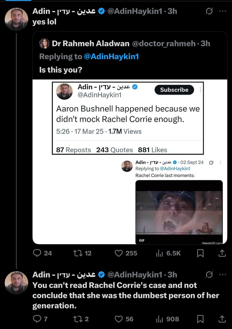View analytics for the 6.5K views tweet

tap(160, 253)
